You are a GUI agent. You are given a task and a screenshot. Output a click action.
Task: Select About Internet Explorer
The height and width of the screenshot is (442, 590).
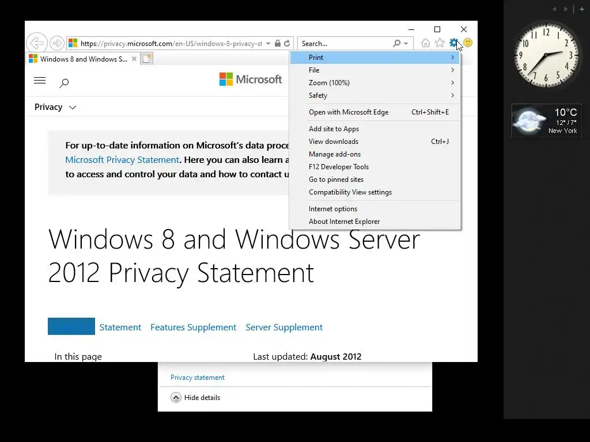pos(375,222)
